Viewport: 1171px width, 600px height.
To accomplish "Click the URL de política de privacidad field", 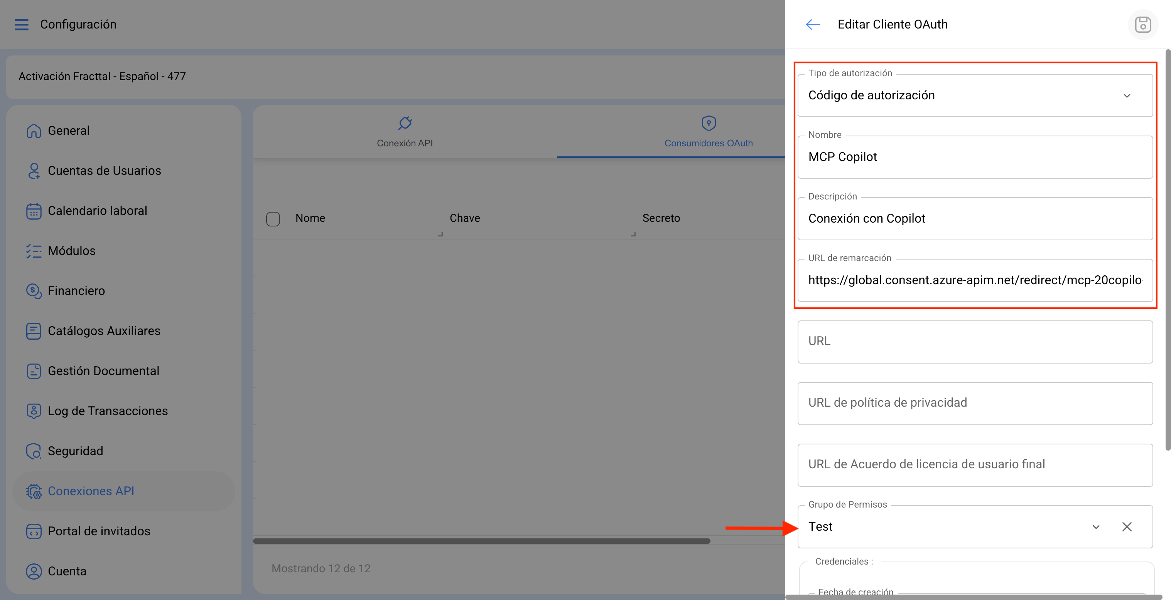I will [975, 404].
